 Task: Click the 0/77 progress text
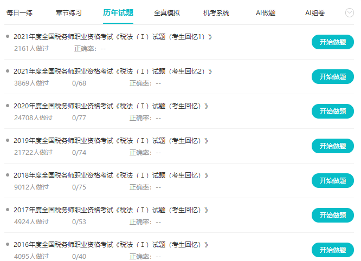79,118
